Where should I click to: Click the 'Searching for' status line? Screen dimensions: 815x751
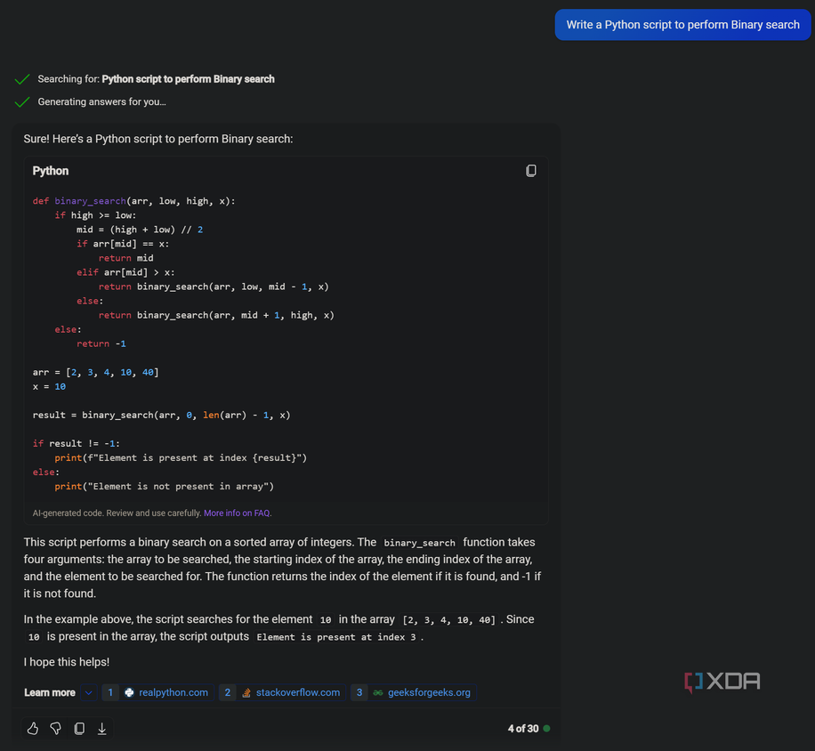[156, 79]
